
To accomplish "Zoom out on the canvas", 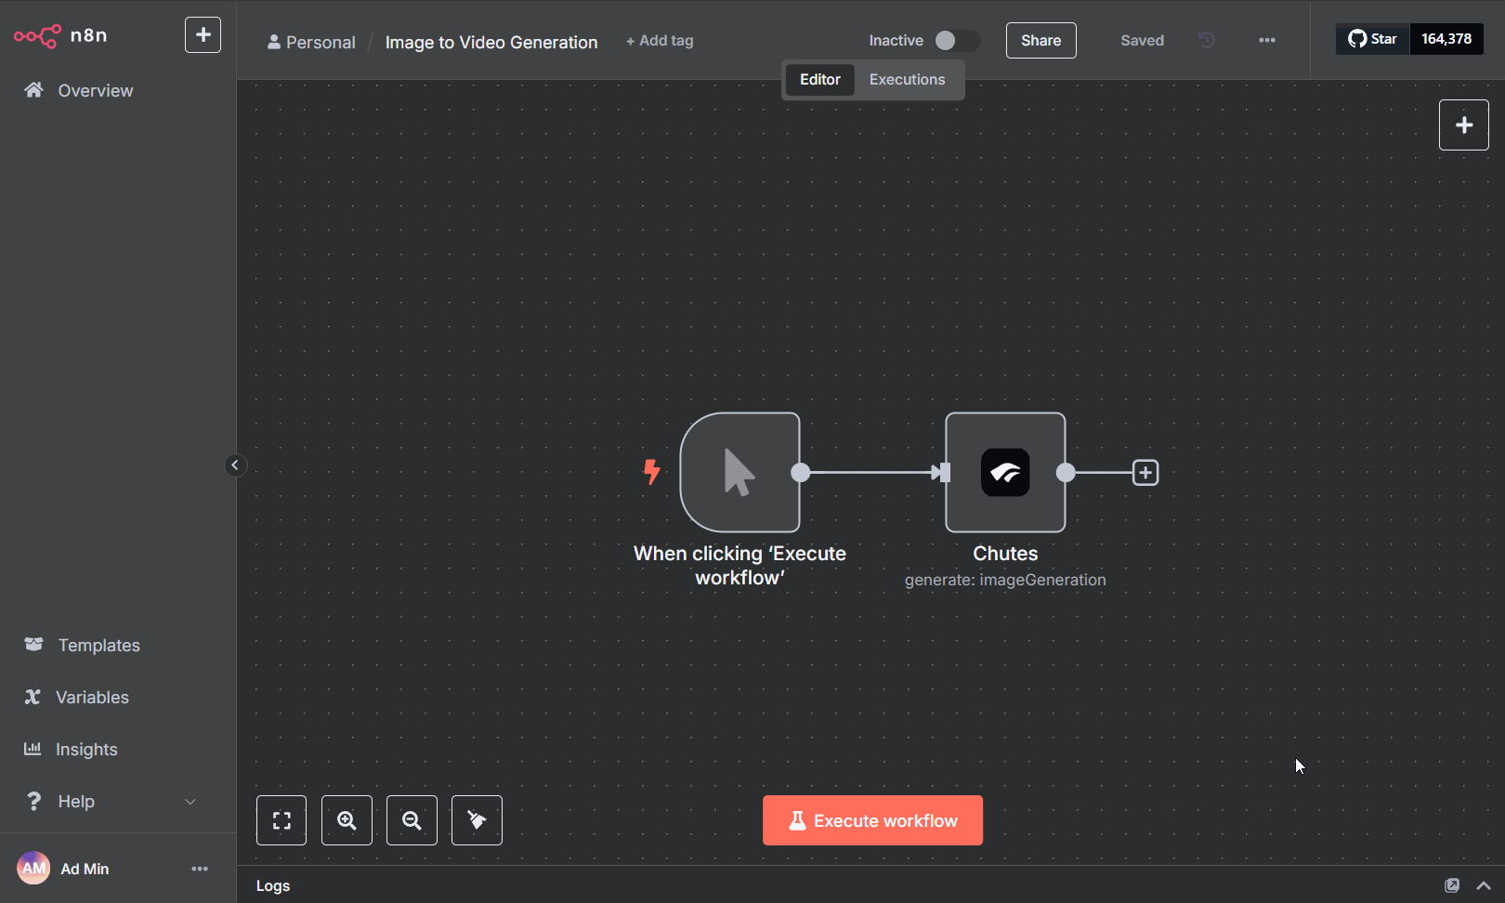I will coord(412,820).
